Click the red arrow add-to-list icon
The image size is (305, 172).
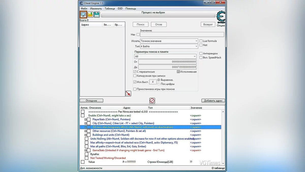click(x=128, y=94)
